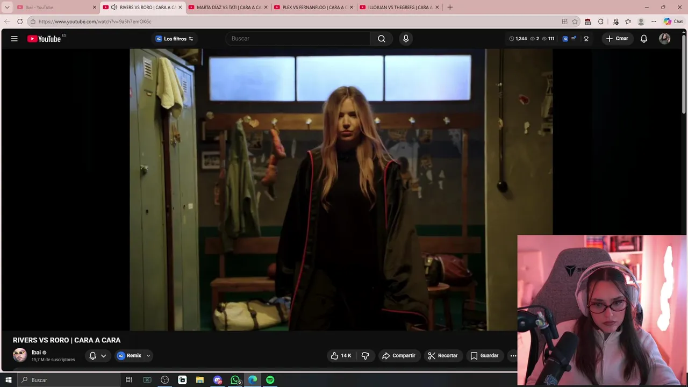Open OBS Studio from the taskbar
Viewport: 688px width, 387px height.
coord(165,380)
